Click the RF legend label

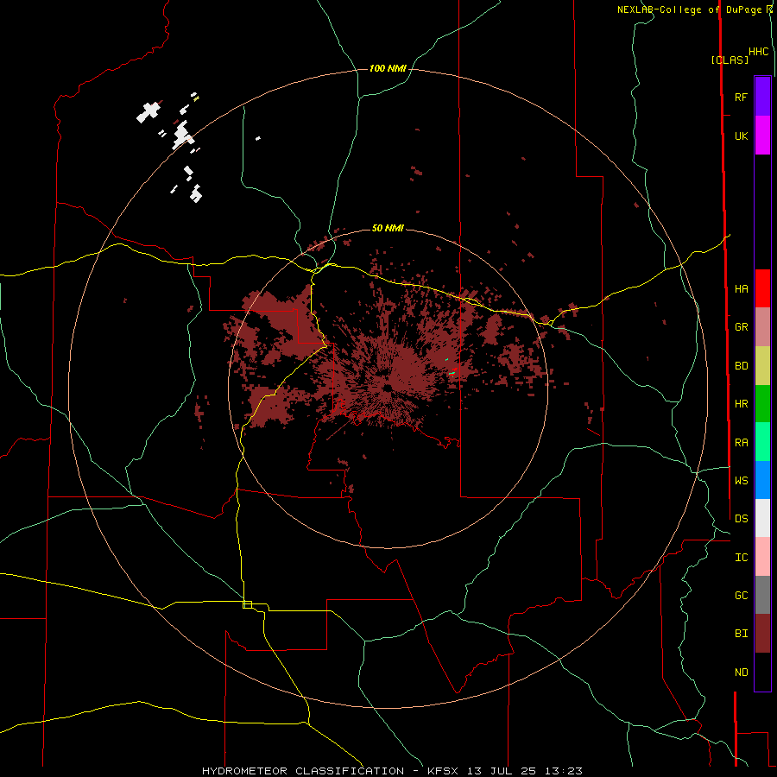coord(741,97)
